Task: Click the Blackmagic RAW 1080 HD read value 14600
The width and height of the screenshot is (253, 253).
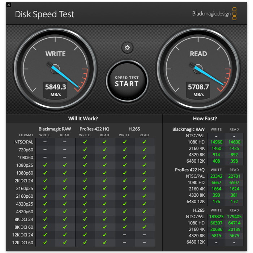Action: click(234, 142)
